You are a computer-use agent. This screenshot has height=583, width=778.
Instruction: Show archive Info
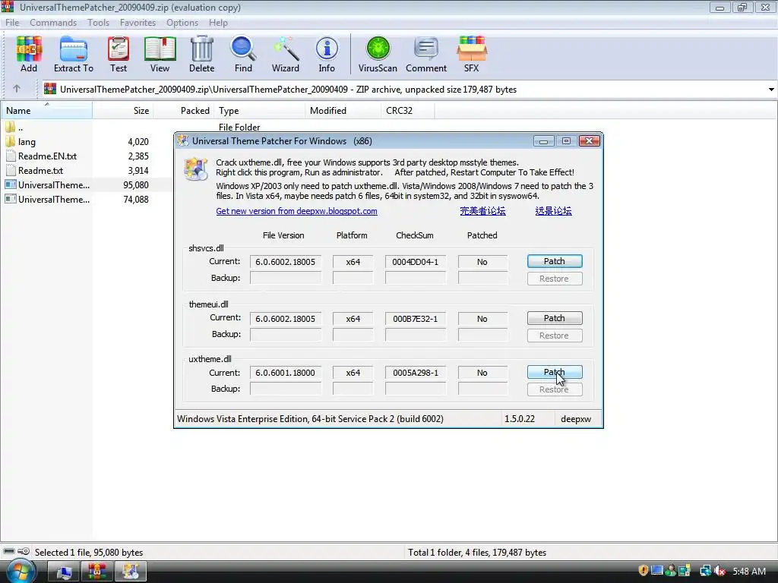327,54
